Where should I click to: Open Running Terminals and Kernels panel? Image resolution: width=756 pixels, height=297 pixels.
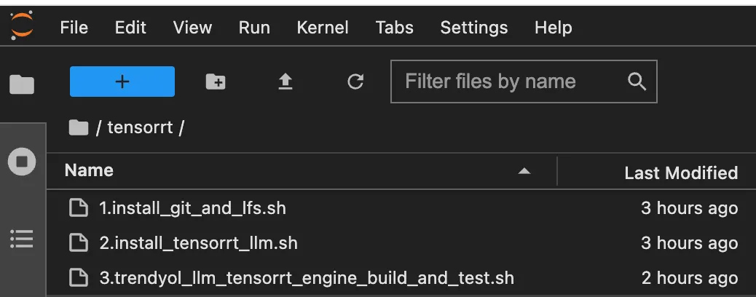click(22, 161)
